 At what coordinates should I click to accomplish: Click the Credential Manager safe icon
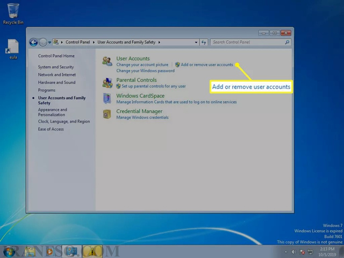(x=107, y=114)
